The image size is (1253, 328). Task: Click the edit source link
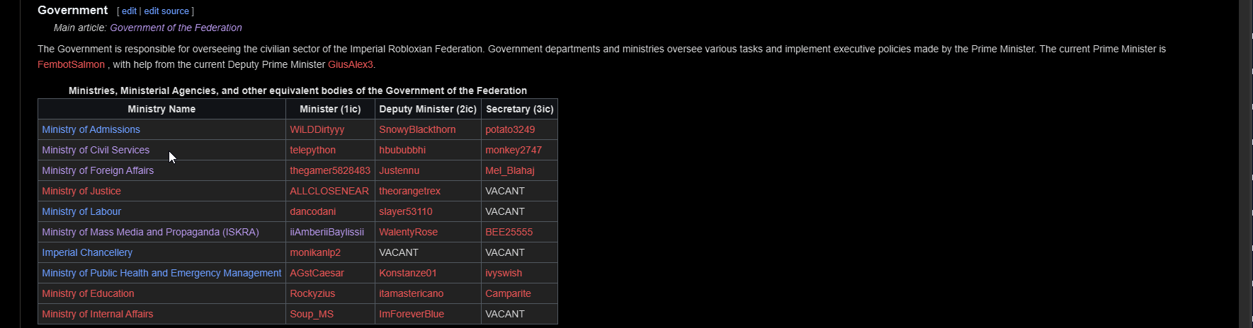pos(166,11)
